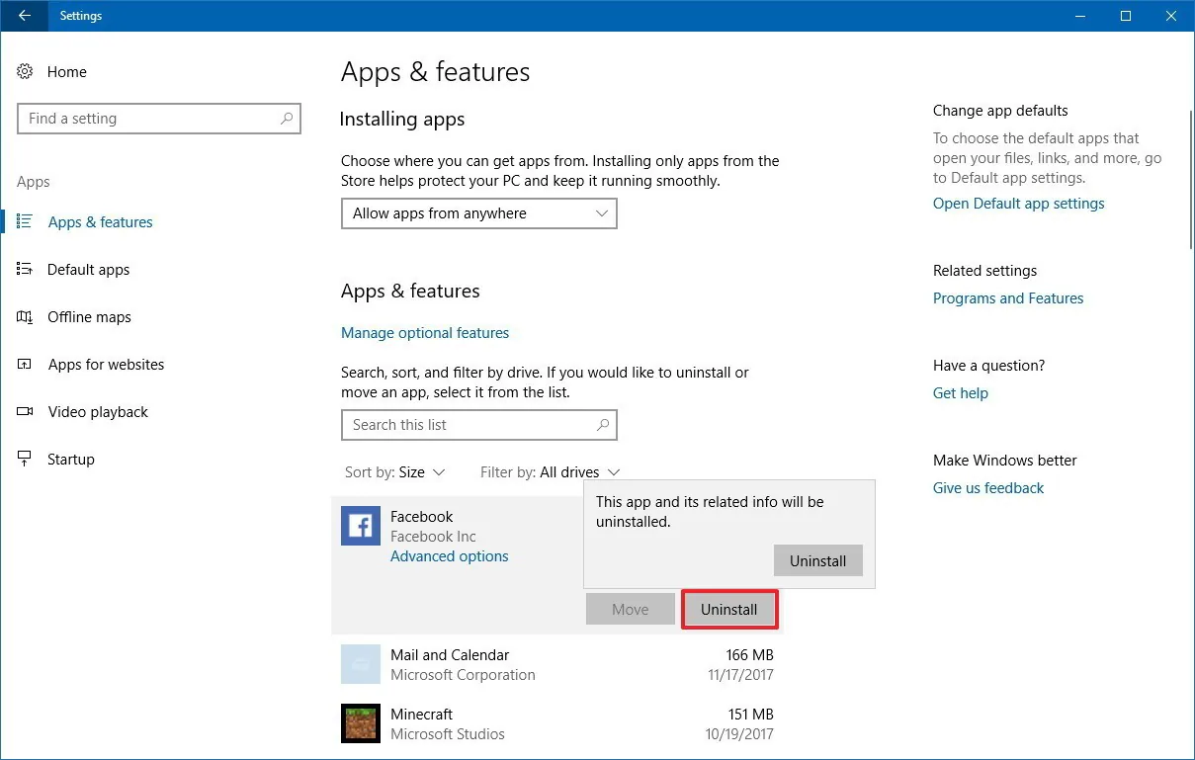Viewport: 1195px width, 760px height.
Task: Click Manage optional features link
Action: 425,333
